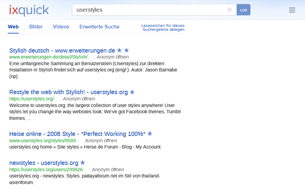Clear the search field with the X icon
Screen dimensions: 305x190
[229, 10]
